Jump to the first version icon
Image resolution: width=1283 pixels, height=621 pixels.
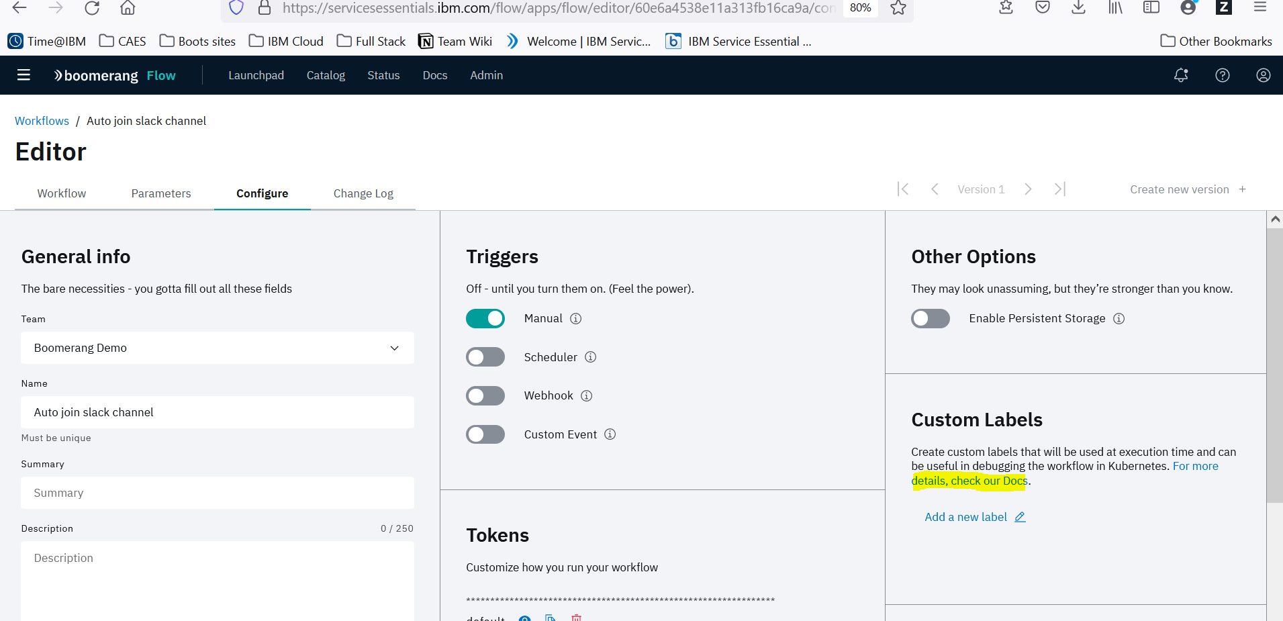pos(903,189)
